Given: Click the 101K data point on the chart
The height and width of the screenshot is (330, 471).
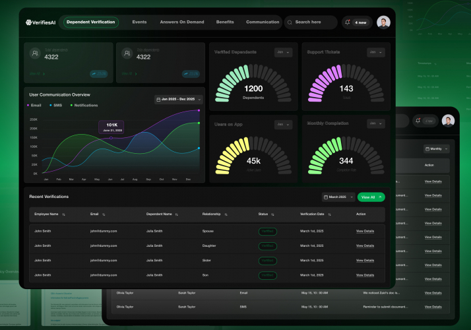Looking at the screenshot, I should tap(111, 138).
